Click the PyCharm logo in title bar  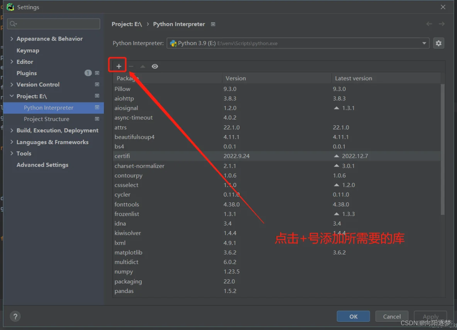coord(10,7)
